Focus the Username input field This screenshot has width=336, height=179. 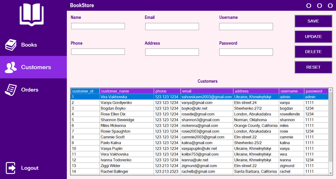(246, 27)
